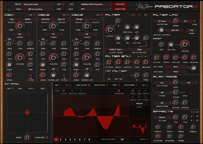This screenshot has height=144, width=203.
Task: Select filter 2 radio button
Action: click(x=142, y=15)
